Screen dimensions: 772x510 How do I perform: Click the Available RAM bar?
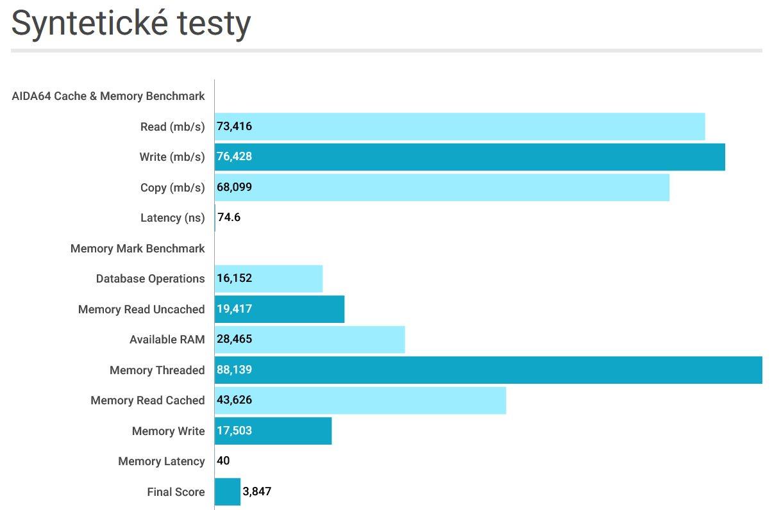tap(310, 340)
